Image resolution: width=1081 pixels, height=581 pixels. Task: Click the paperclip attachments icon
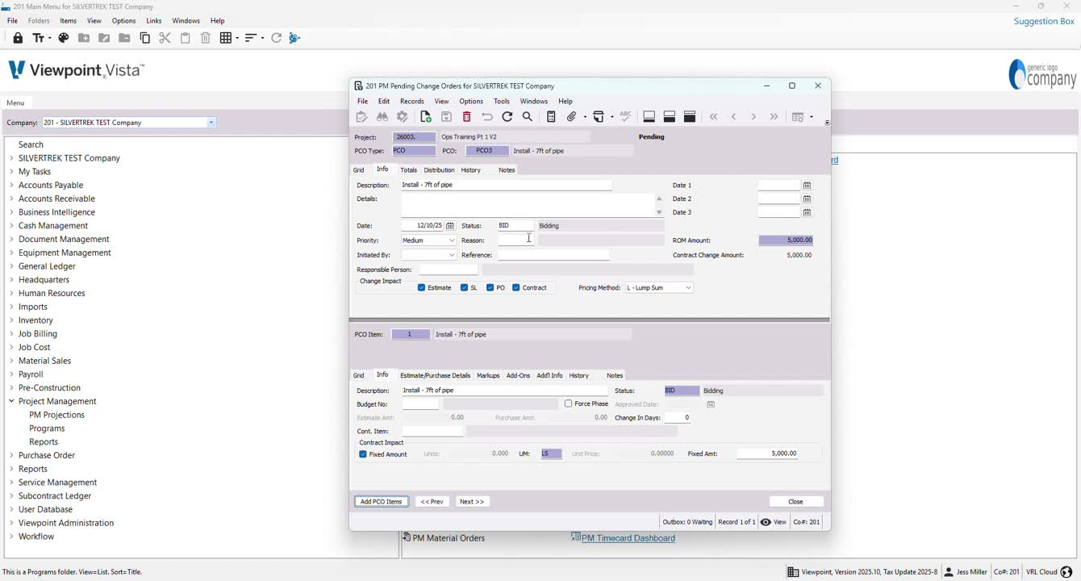[572, 117]
